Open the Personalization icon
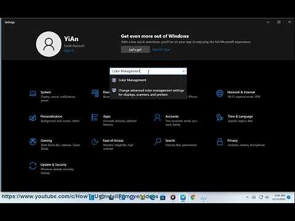 click(x=33, y=118)
